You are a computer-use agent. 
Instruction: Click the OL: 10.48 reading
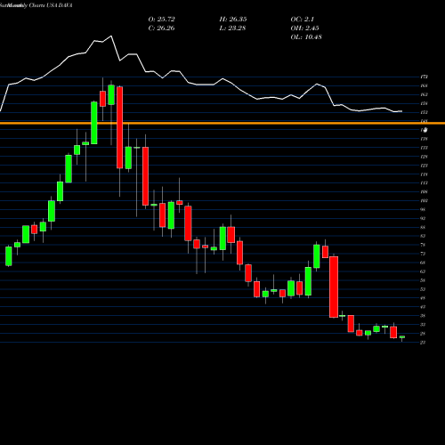306,37
